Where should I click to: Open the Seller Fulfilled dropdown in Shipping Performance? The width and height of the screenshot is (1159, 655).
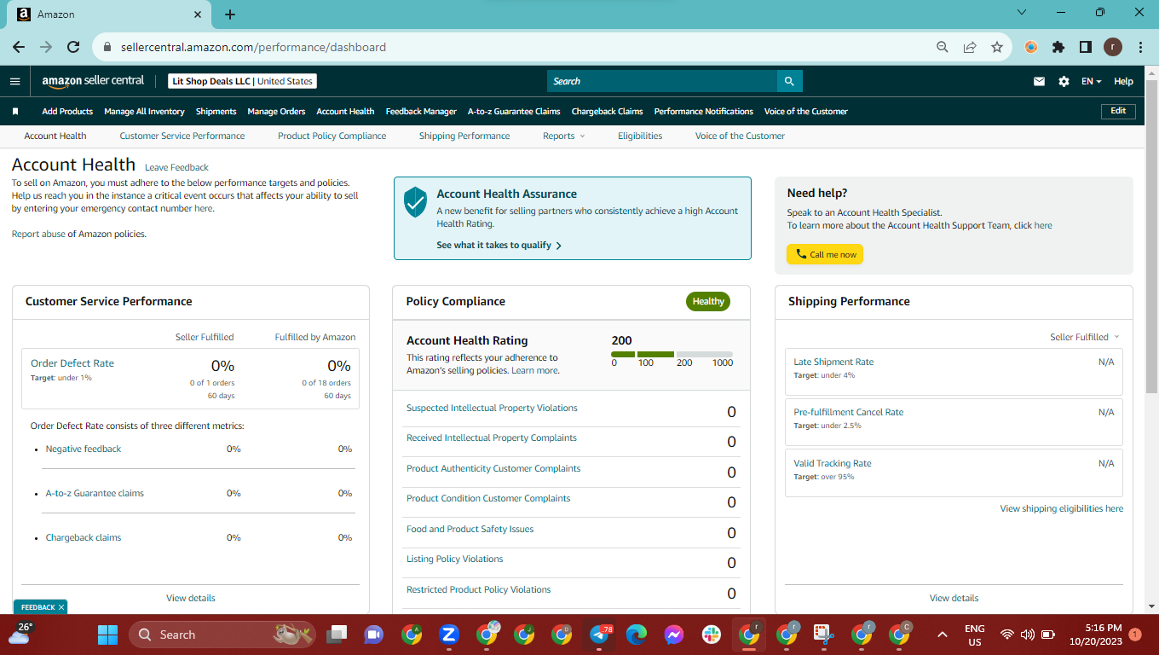(x=1085, y=337)
